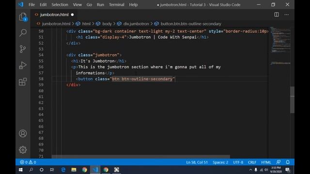Click line number 54 in gutter
Image resolution: width=310 pixels, height=174 pixels.
[41, 55]
